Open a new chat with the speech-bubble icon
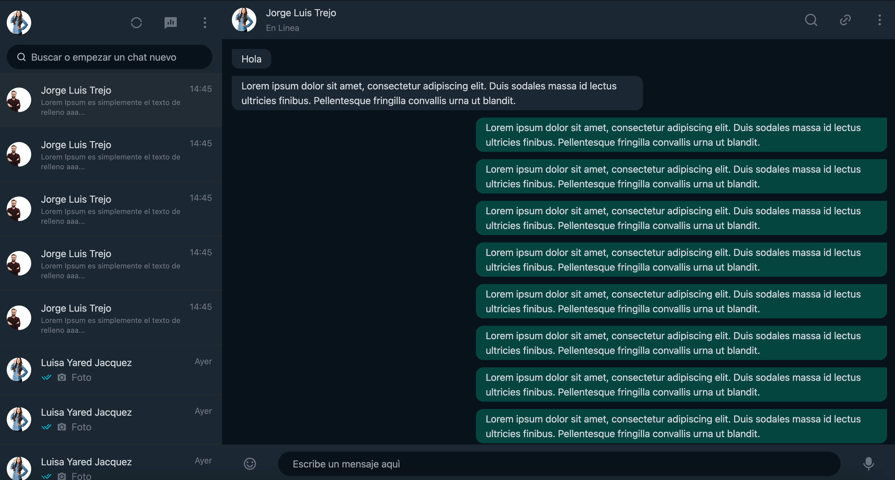 [x=170, y=23]
